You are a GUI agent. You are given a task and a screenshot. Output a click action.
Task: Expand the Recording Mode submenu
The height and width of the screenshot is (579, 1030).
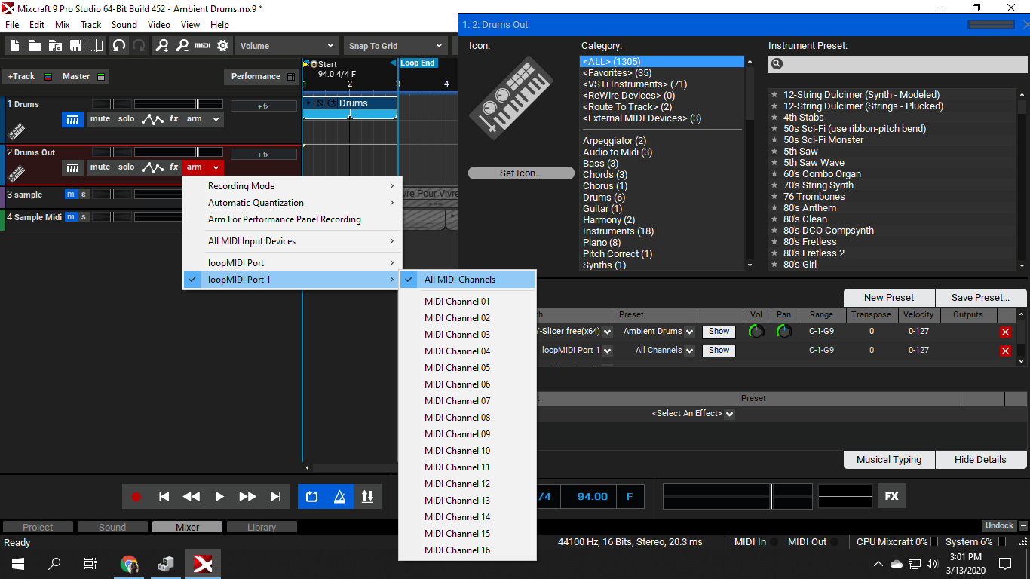pos(293,186)
